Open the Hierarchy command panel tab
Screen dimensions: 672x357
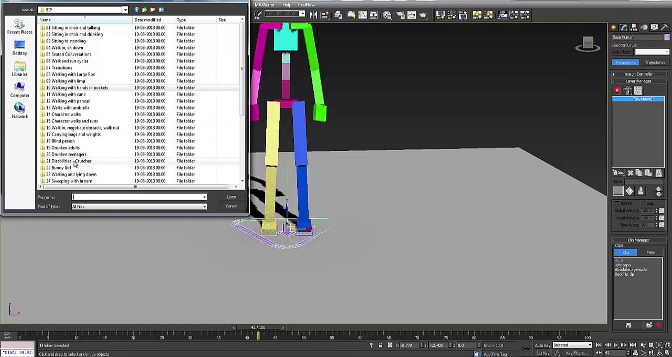pos(634,27)
